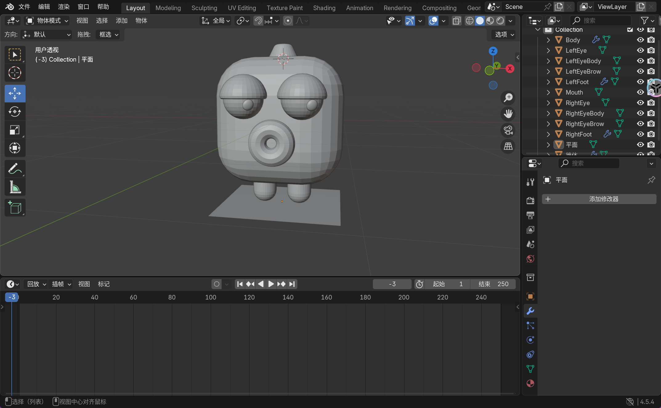
Task: Pick the Measure tool
Action: pyautogui.click(x=14, y=187)
